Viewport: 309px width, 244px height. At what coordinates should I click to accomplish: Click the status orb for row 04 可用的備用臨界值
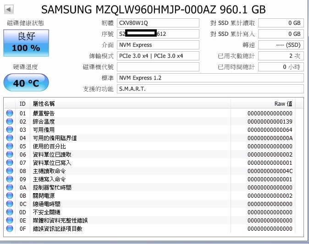pos(10,138)
